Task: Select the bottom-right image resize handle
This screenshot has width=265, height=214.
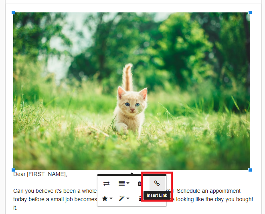Action: click(250, 170)
